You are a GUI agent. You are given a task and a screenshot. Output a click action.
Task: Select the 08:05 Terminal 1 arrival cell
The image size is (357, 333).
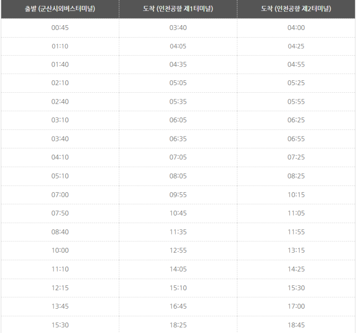[x=178, y=176]
